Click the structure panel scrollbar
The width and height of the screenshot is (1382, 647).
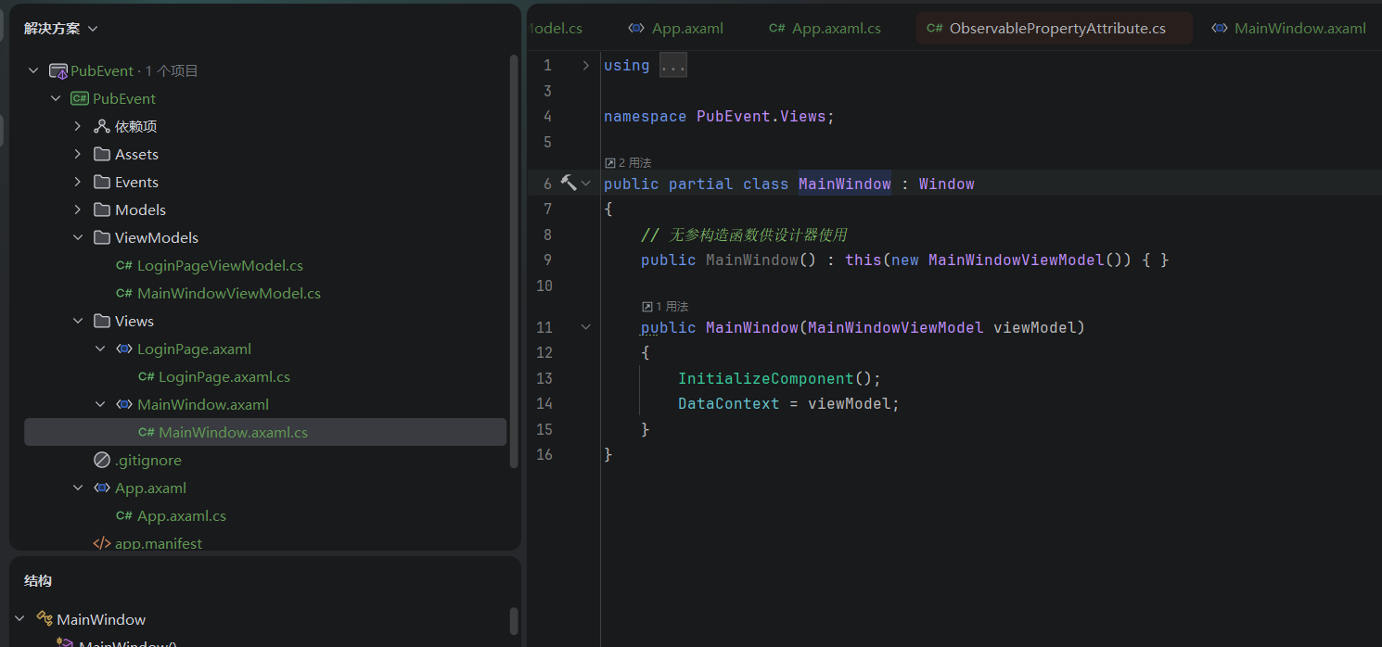pos(514,621)
